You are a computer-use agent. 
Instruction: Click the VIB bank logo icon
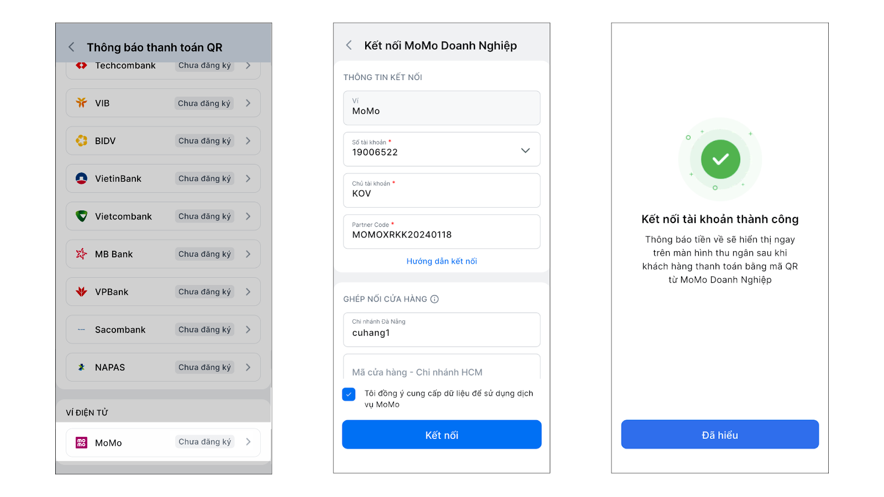tap(81, 103)
